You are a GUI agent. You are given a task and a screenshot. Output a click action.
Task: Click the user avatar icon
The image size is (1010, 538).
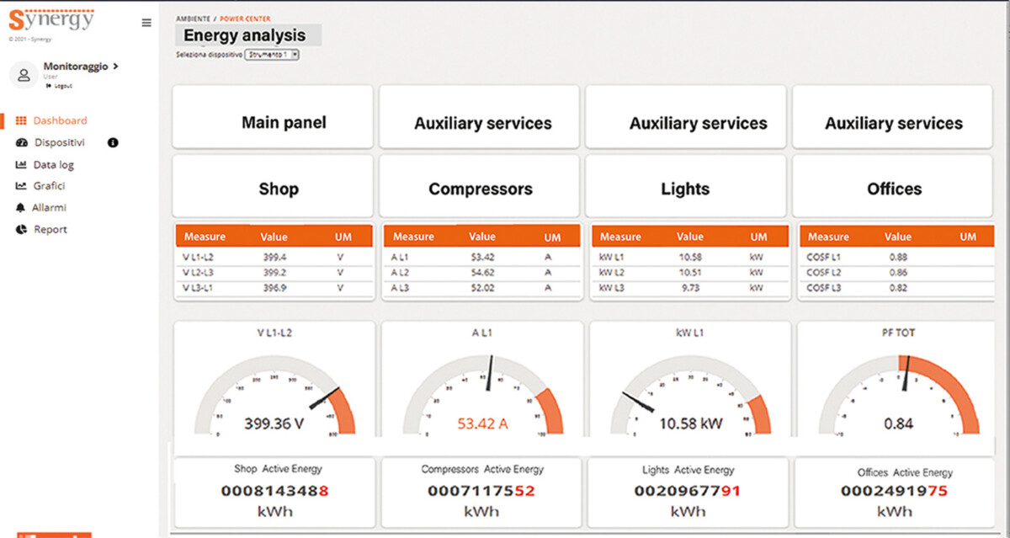[x=24, y=75]
